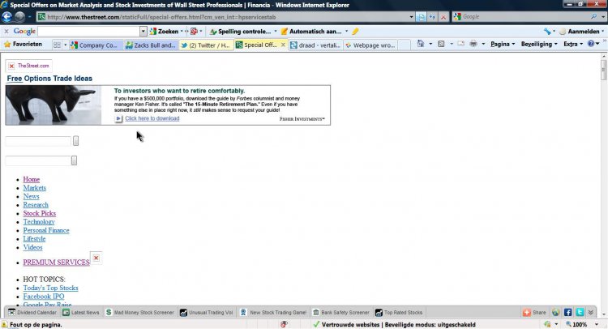Close the Special Off... tab
The image size is (608, 329).
283,45
